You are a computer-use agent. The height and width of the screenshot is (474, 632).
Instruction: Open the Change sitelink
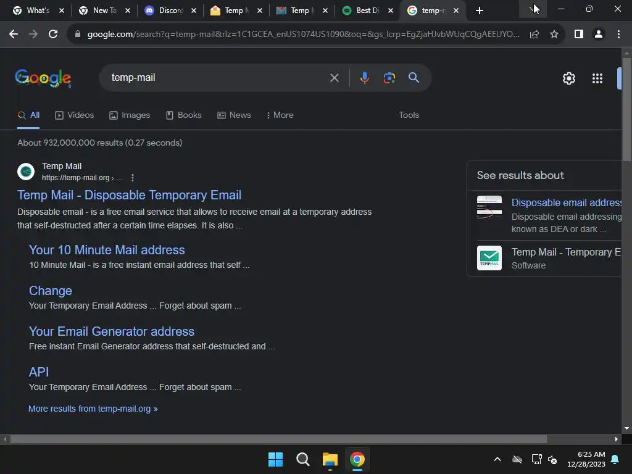(51, 291)
